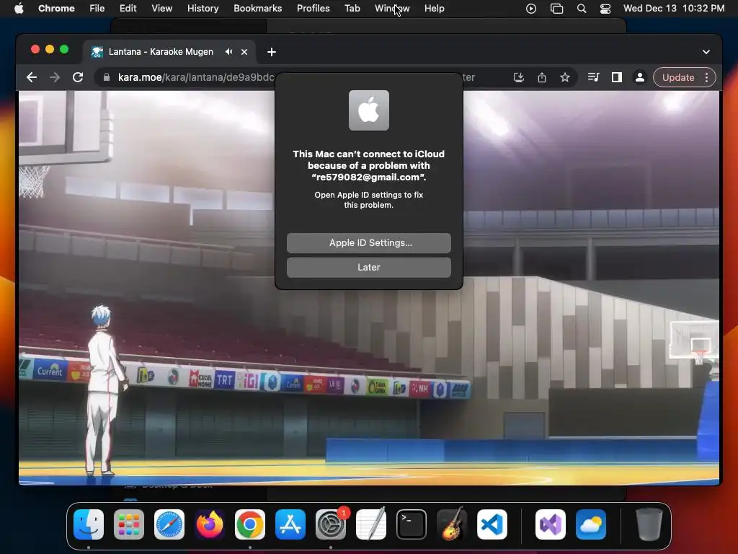Image resolution: width=738 pixels, height=554 pixels.
Task: Open the media controls icon in Chrome
Action: (x=594, y=77)
